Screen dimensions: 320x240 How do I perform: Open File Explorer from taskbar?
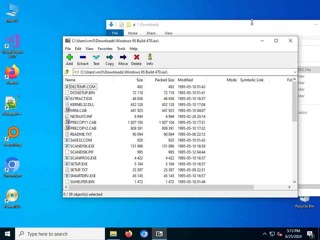tap(113, 234)
